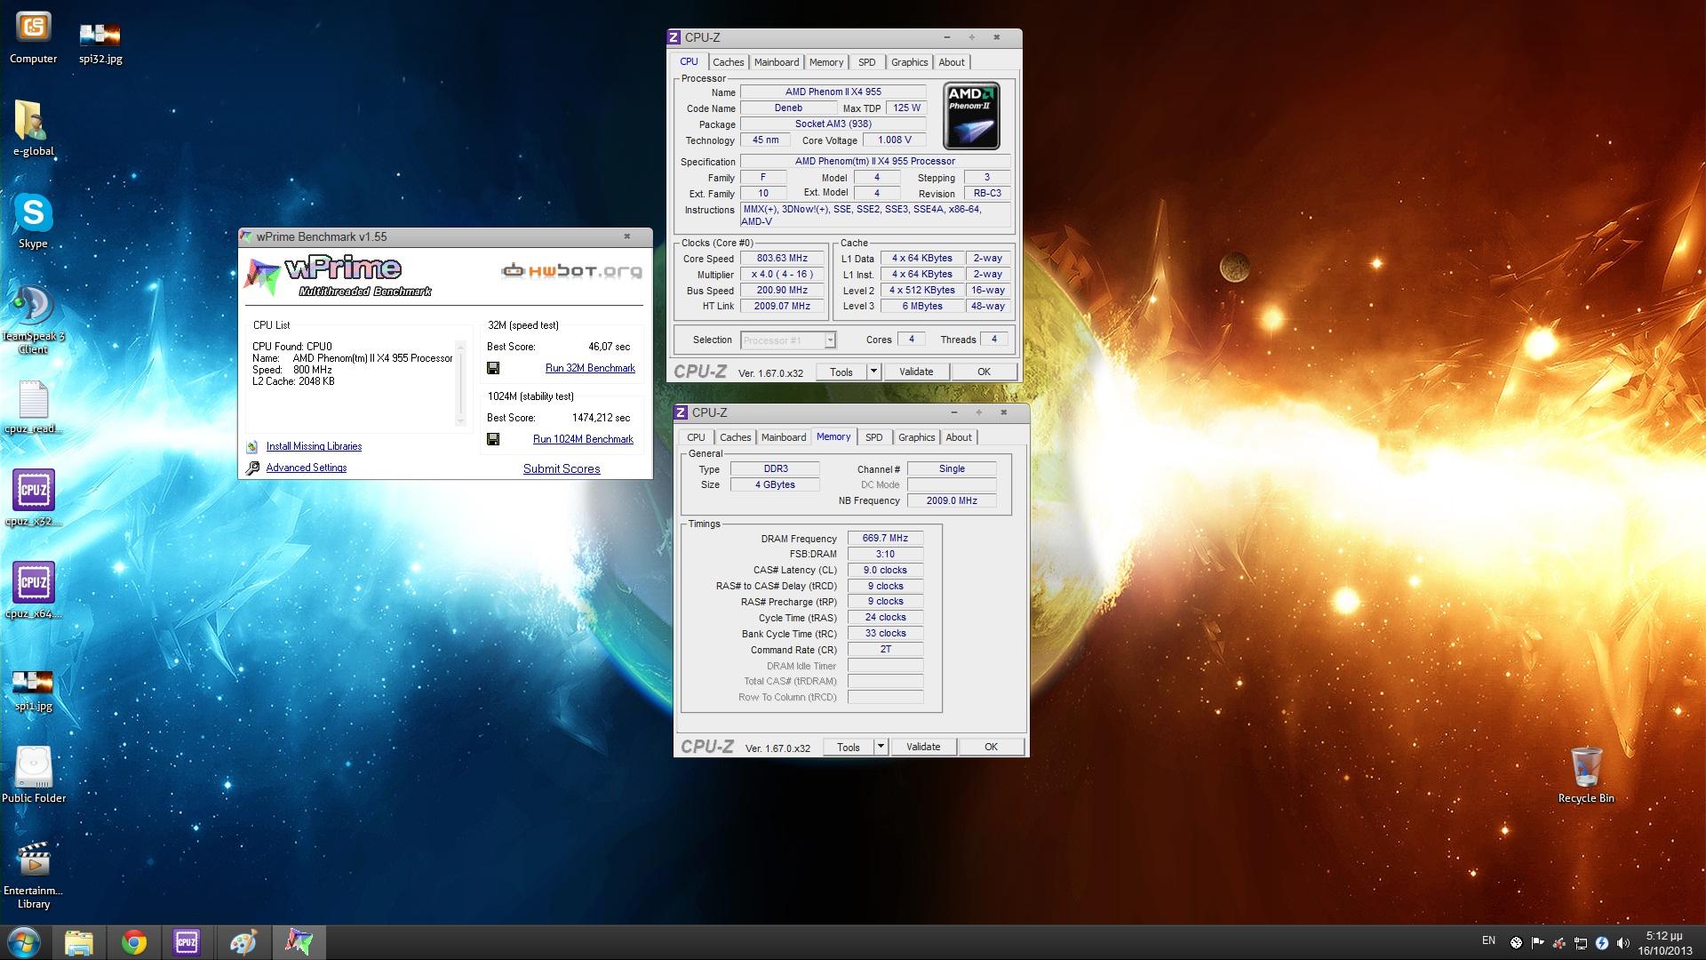Image resolution: width=1706 pixels, height=960 pixels.
Task: Open the Processor #1 selection dropdown
Action: pyautogui.click(x=788, y=340)
